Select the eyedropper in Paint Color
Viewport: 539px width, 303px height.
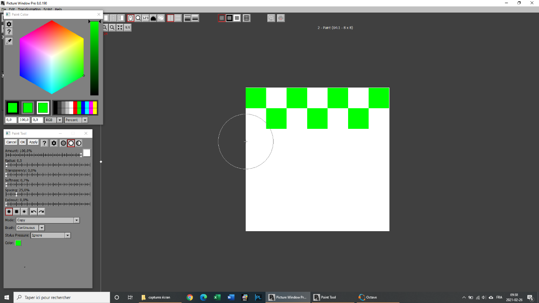tap(9, 41)
